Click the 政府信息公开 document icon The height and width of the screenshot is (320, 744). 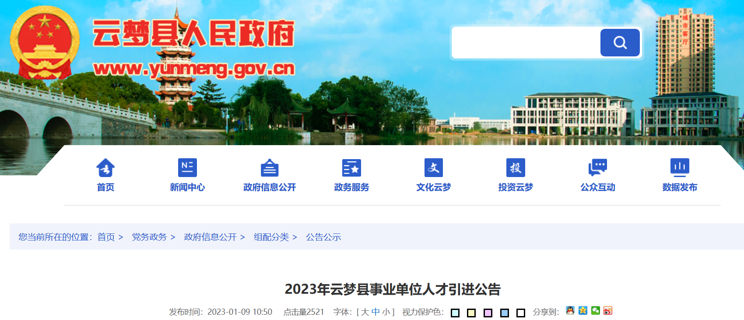[x=270, y=167]
